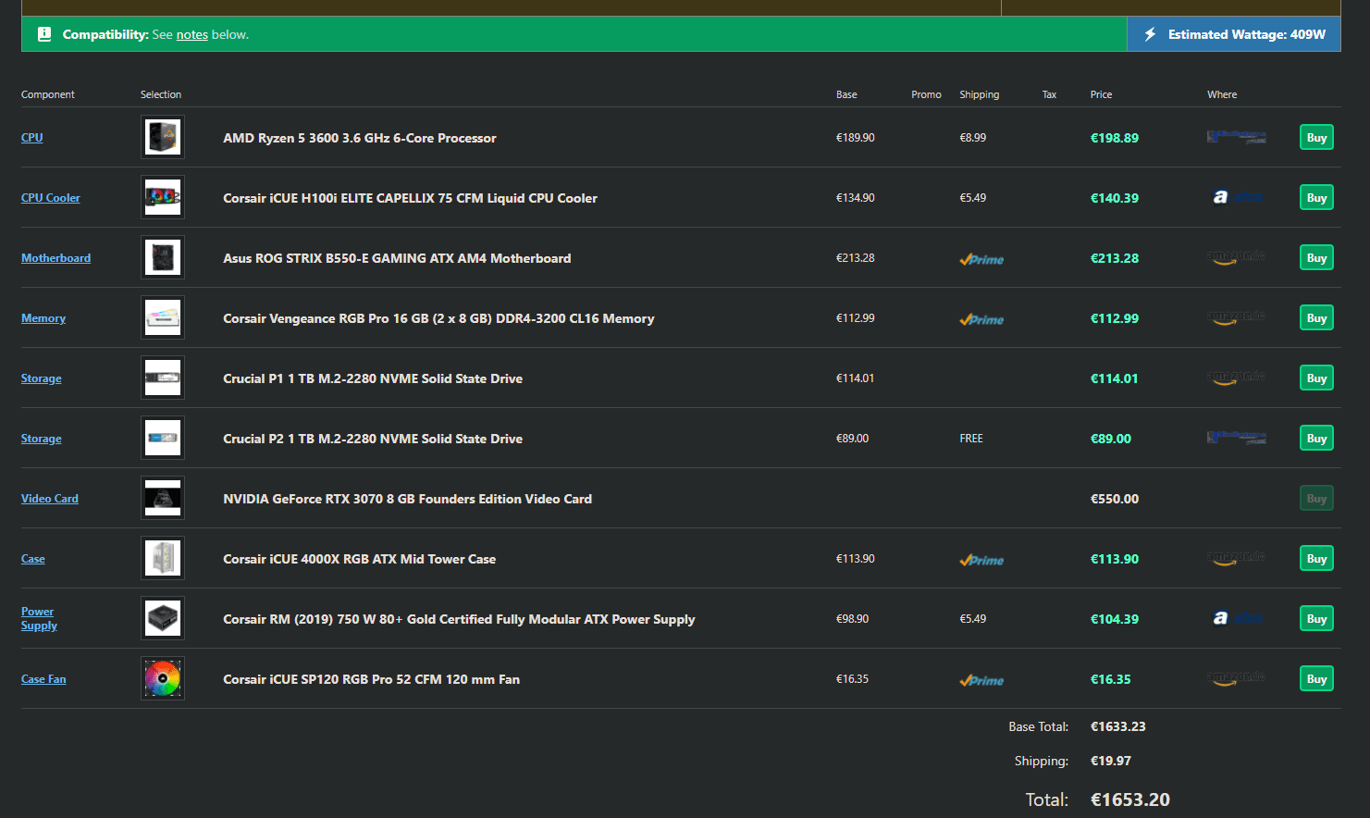
Task: Open the Case Fan component link
Action: tap(43, 678)
